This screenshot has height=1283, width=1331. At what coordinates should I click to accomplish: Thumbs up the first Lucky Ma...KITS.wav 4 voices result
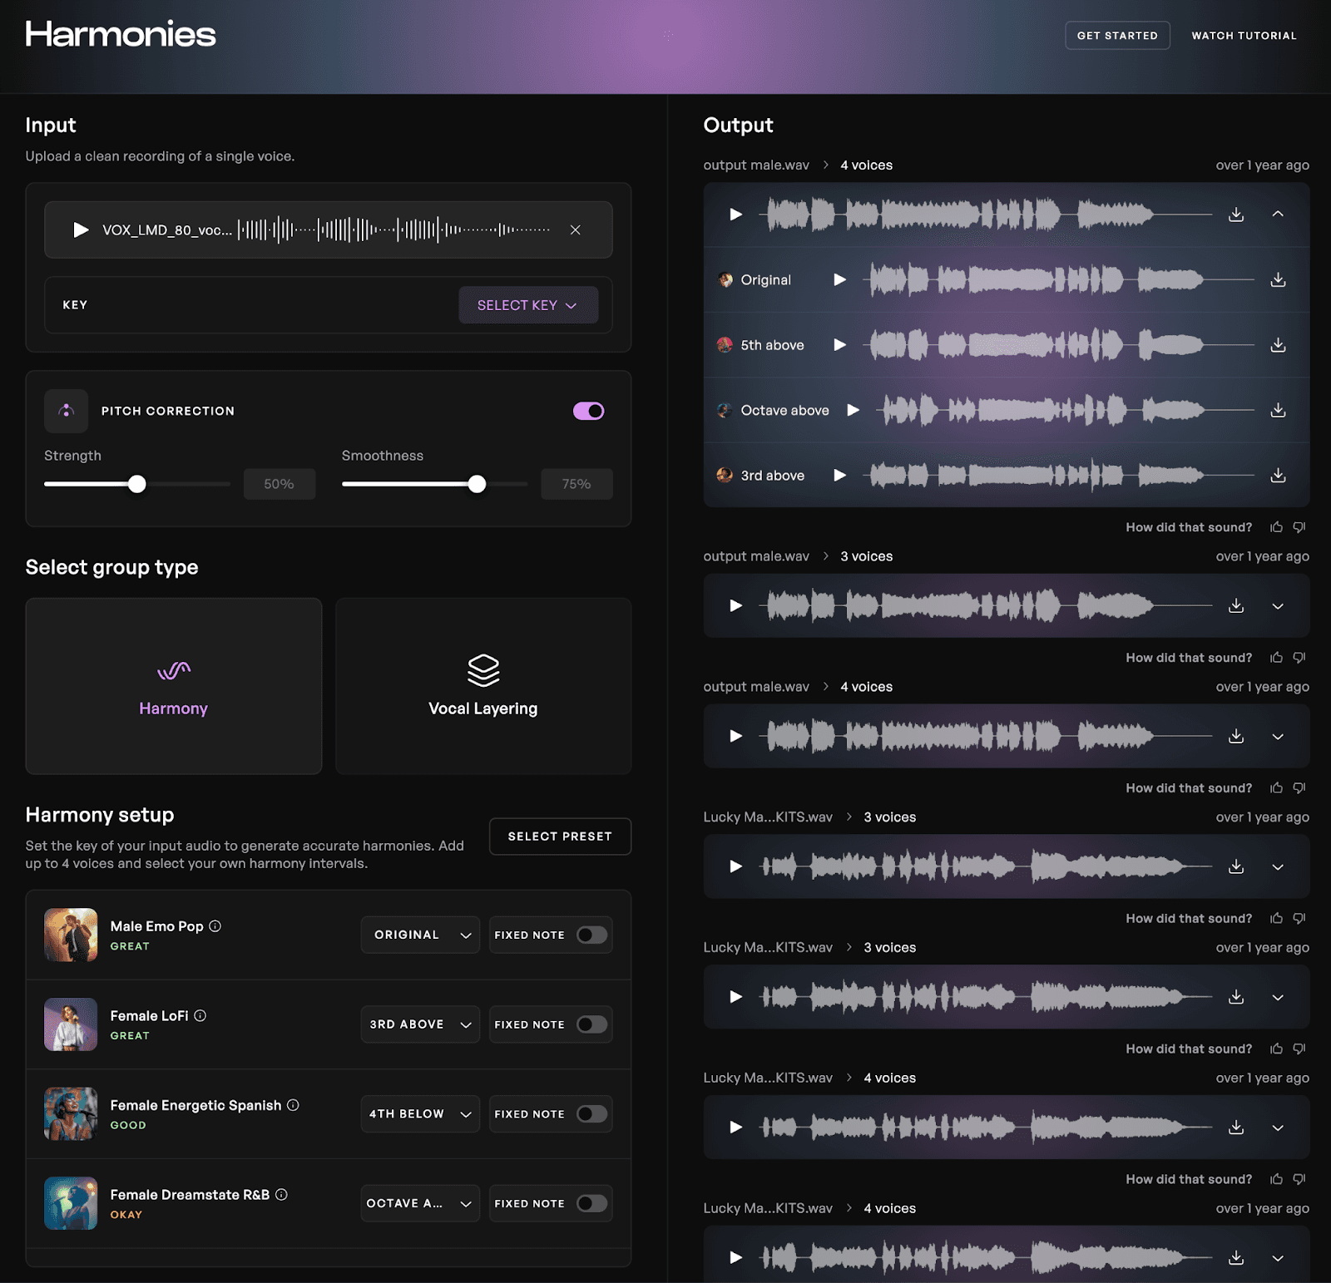(1276, 1179)
